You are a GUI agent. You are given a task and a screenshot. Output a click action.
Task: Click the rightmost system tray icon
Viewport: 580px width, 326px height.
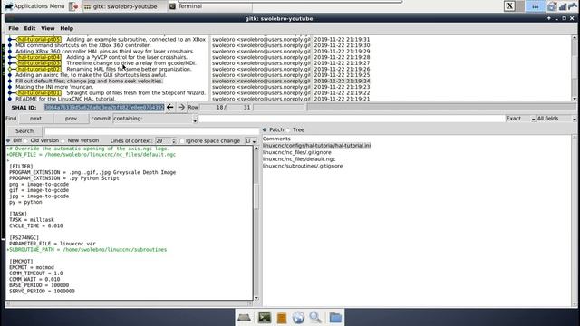coord(573,6)
